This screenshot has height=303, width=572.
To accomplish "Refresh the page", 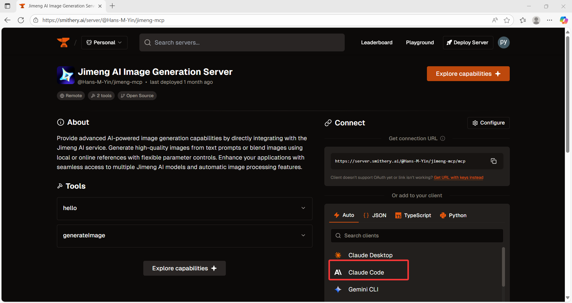I will click(x=21, y=20).
